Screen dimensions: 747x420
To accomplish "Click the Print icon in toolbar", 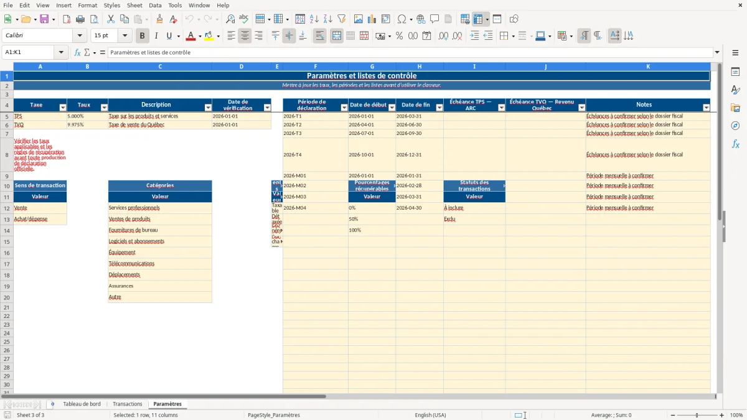I will click(x=80, y=19).
